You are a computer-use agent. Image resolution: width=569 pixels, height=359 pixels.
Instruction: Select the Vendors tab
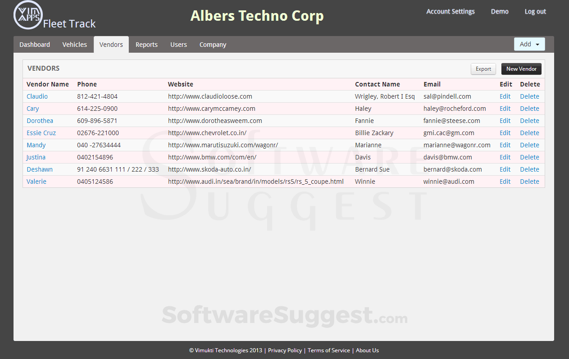111,45
